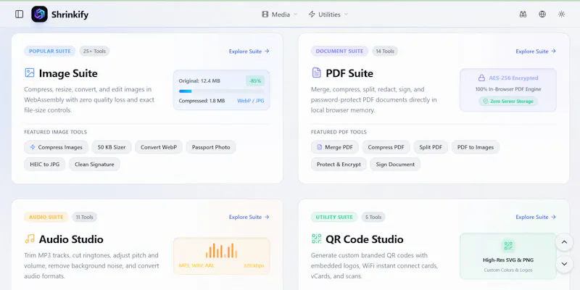Click the compression progress bar
The width and height of the screenshot is (580, 290).
click(x=221, y=91)
